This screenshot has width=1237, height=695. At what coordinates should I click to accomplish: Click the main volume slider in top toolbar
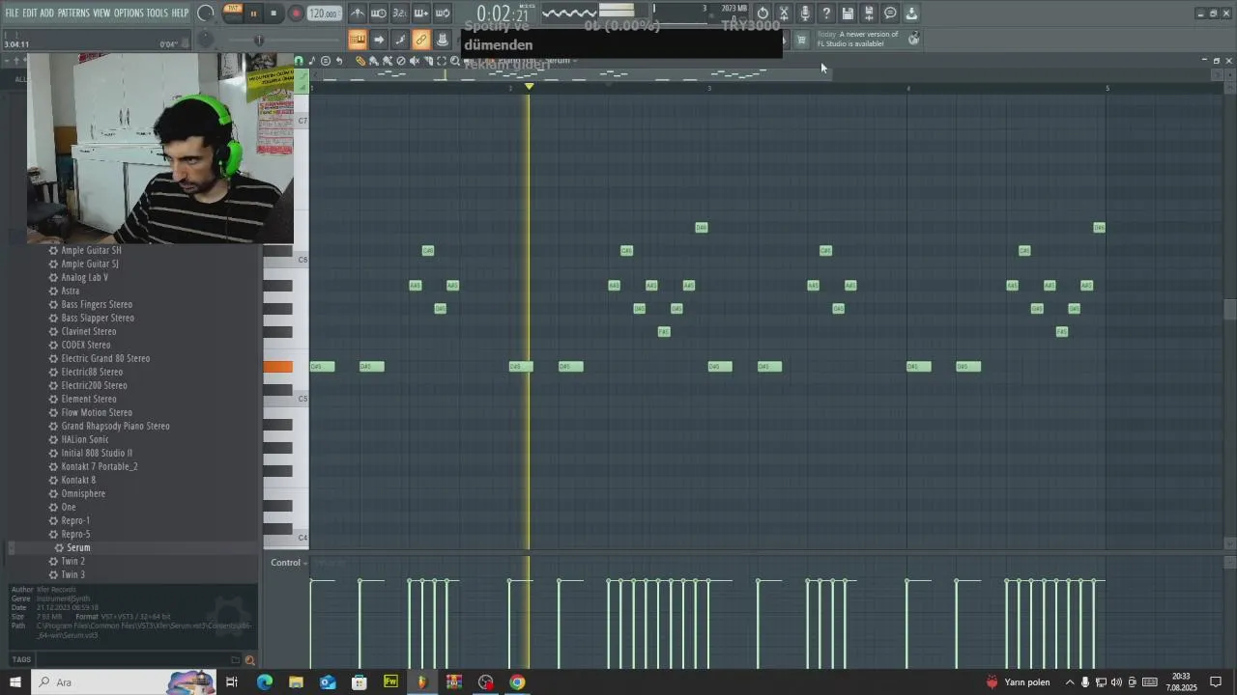[259, 40]
